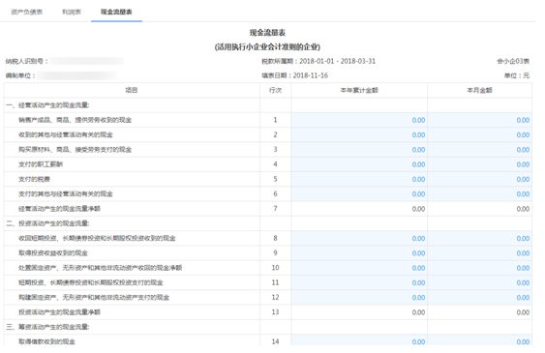Edit row 5 支付的税费 本年累计金额 field
This screenshot has height=353, width=545.
click(359, 179)
